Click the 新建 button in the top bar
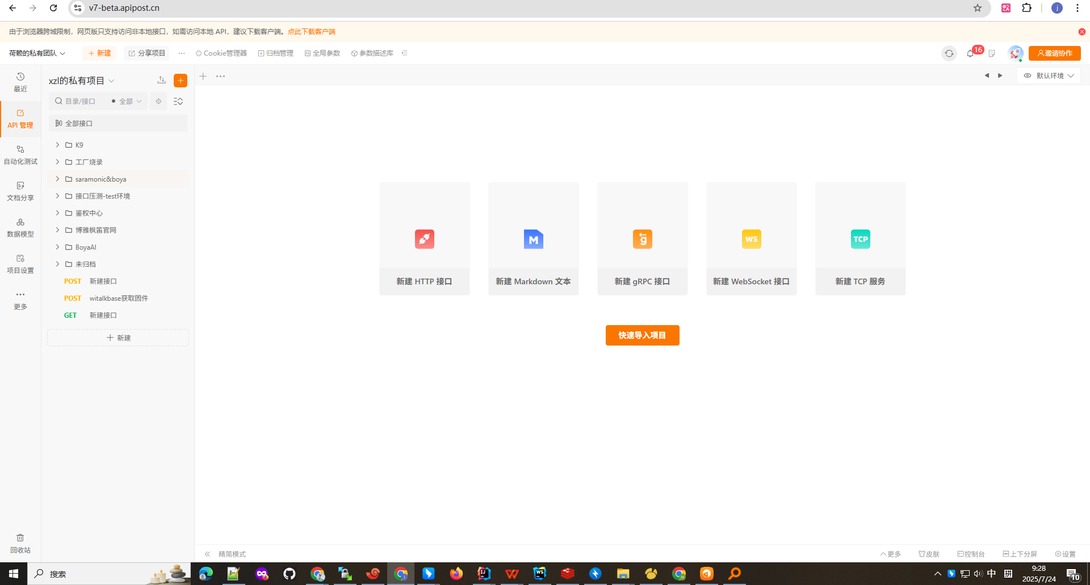Viewport: 1090px width, 585px height. [x=100, y=53]
